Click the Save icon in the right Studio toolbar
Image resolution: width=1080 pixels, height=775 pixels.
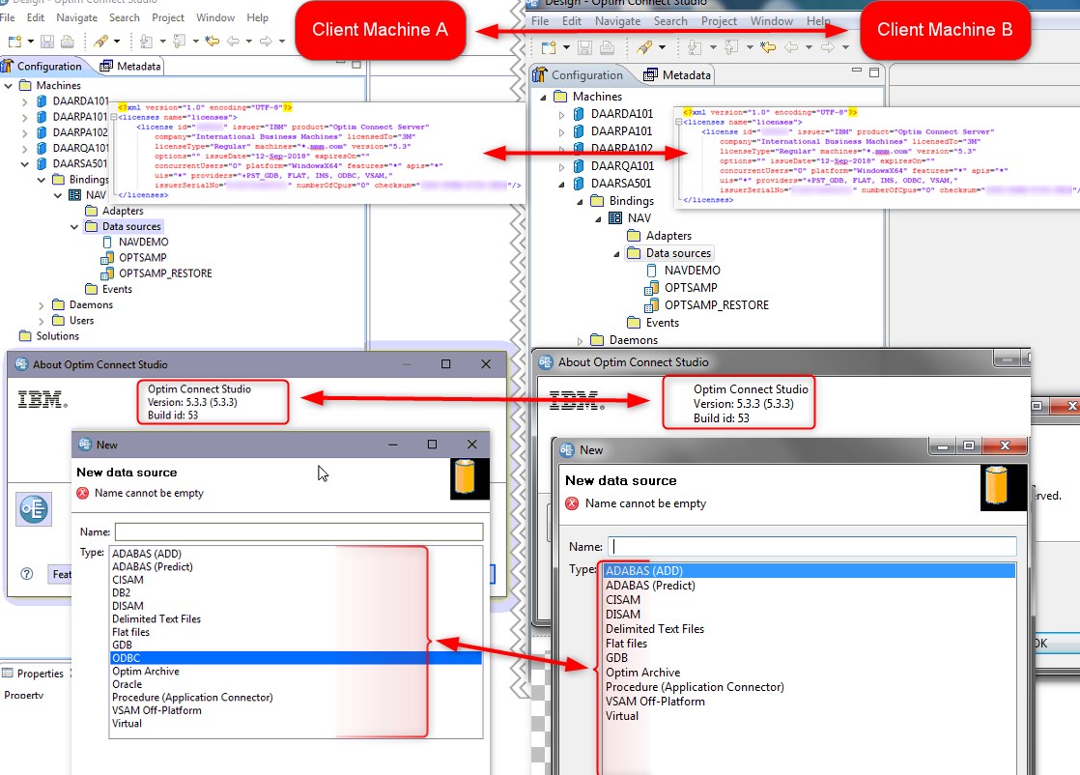[584, 47]
